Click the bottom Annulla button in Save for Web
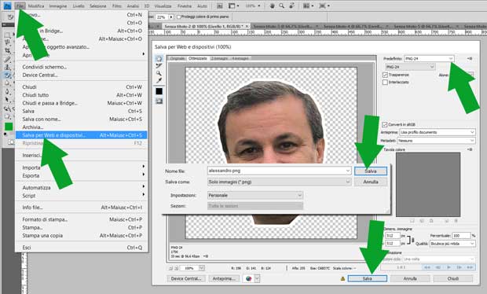487x294 pixels. click(410, 278)
